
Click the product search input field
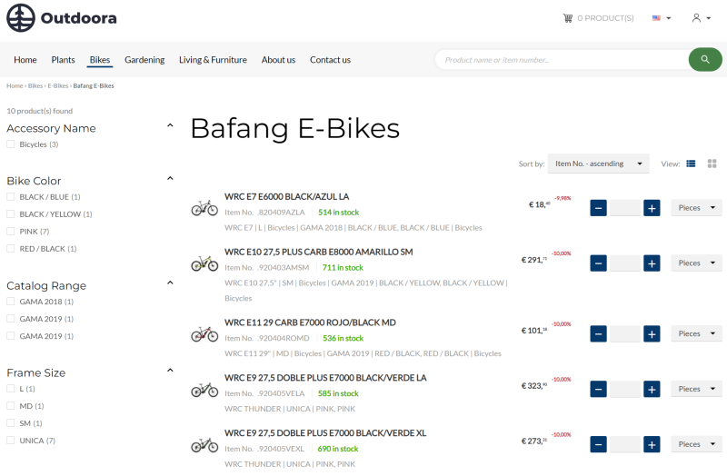click(562, 59)
